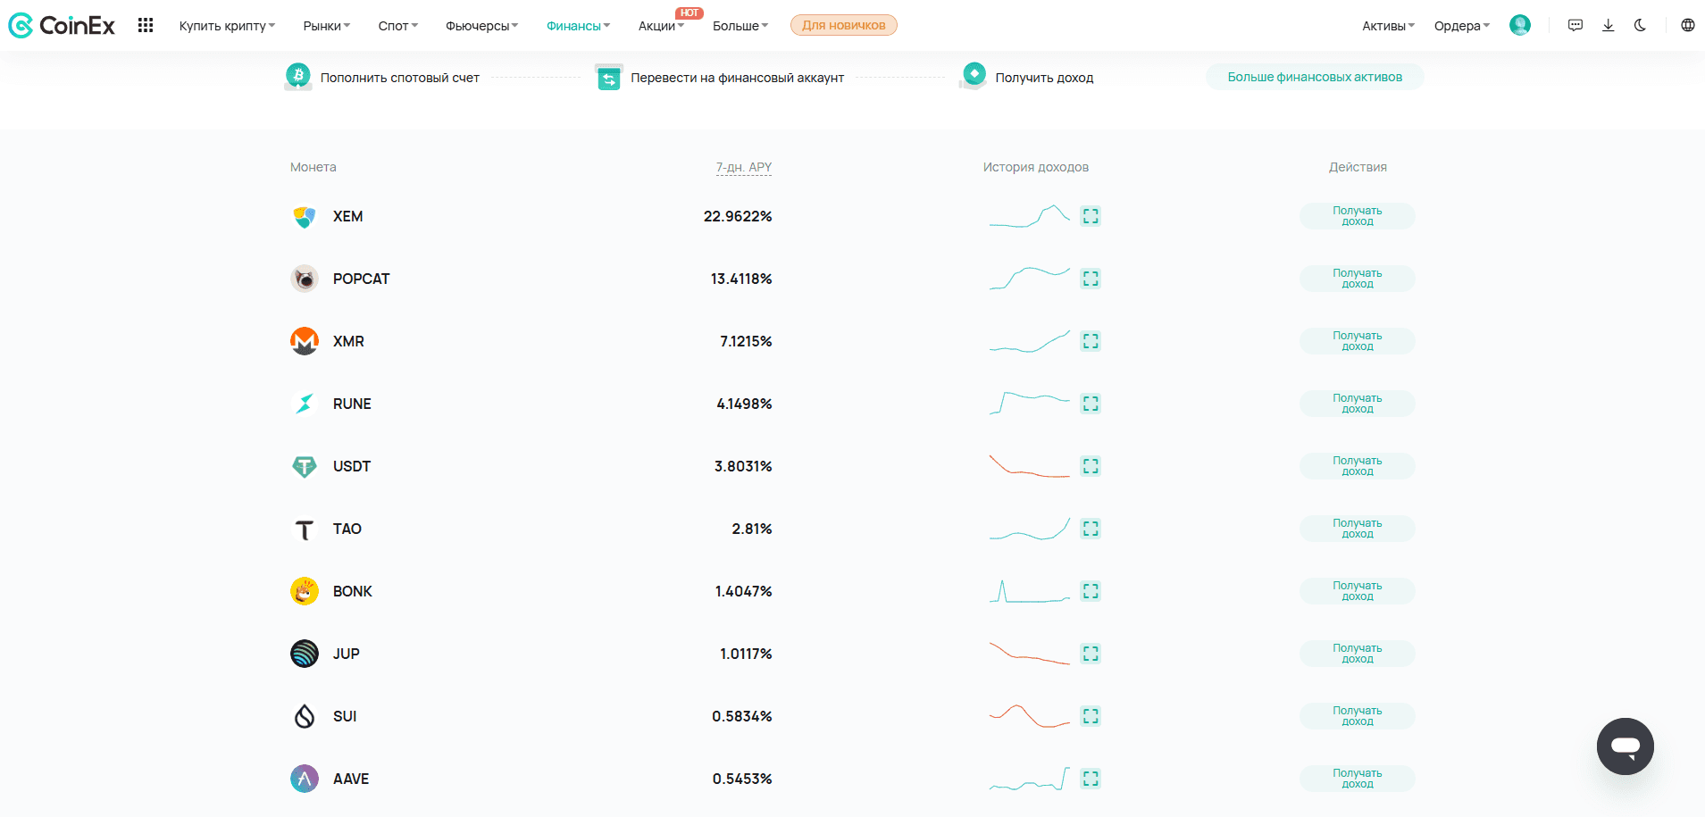1705x817 pixels.
Task: Click the Для новичков button
Action: tap(844, 25)
